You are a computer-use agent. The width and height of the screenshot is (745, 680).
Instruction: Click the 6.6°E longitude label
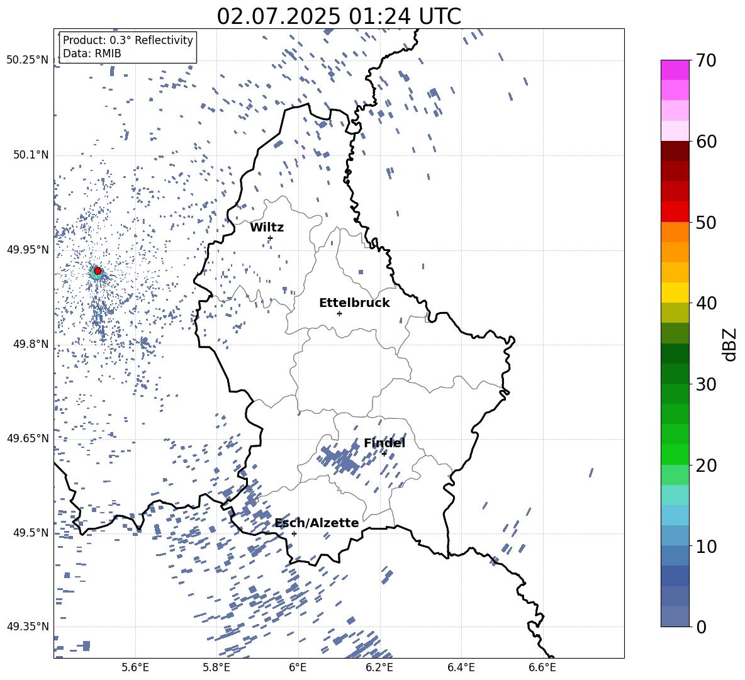point(542,667)
